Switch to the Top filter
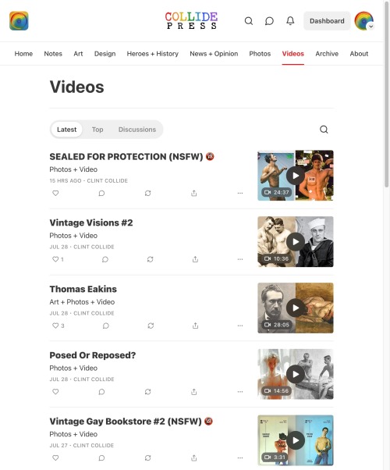 pos(97,130)
